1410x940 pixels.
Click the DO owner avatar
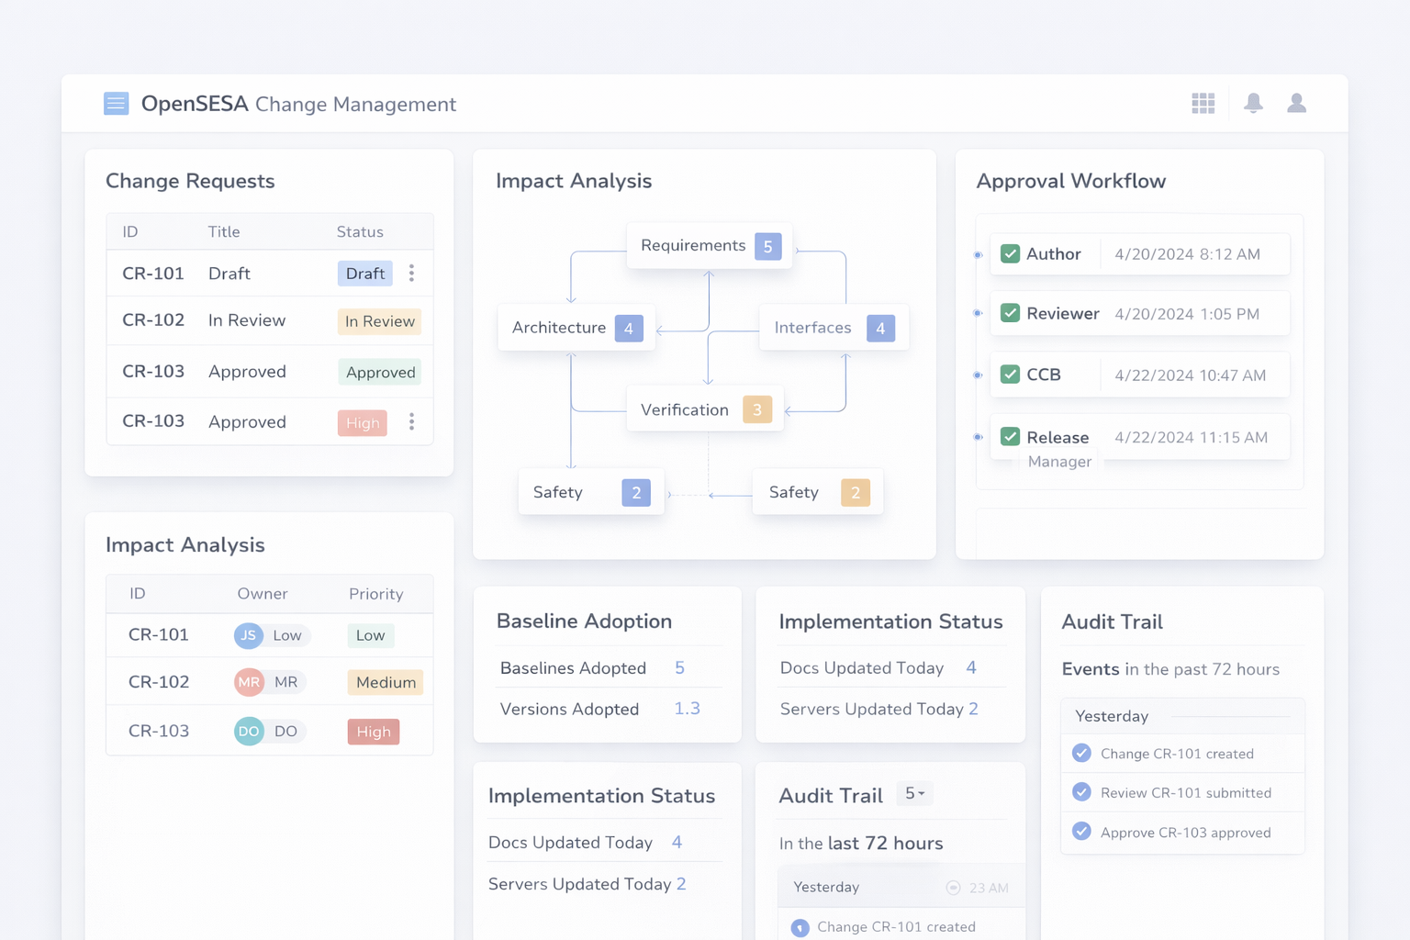(x=249, y=732)
